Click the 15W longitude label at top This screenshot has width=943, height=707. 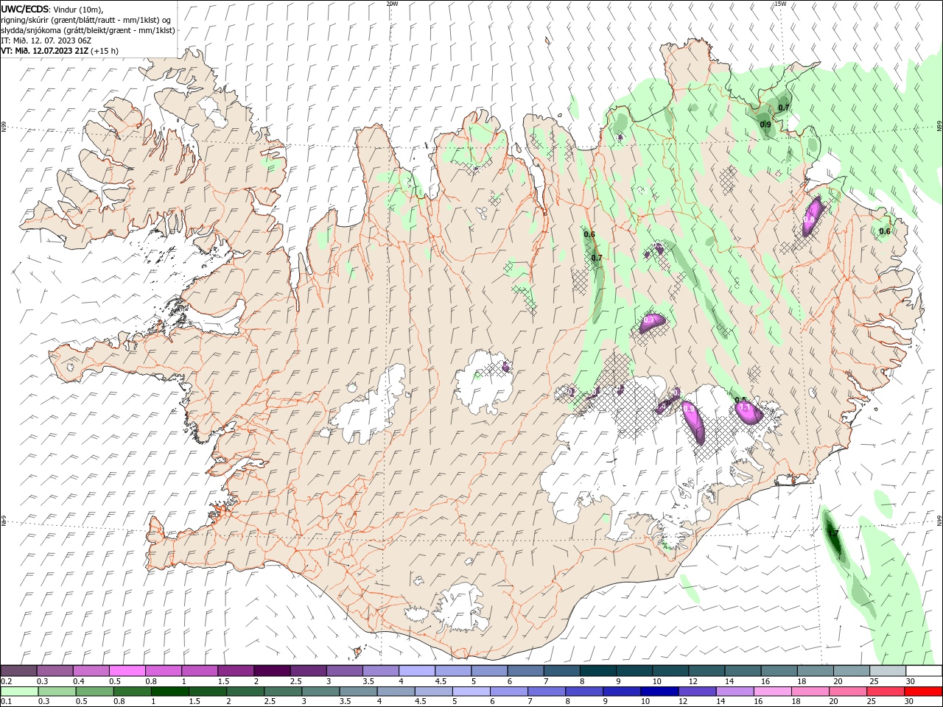point(780,4)
